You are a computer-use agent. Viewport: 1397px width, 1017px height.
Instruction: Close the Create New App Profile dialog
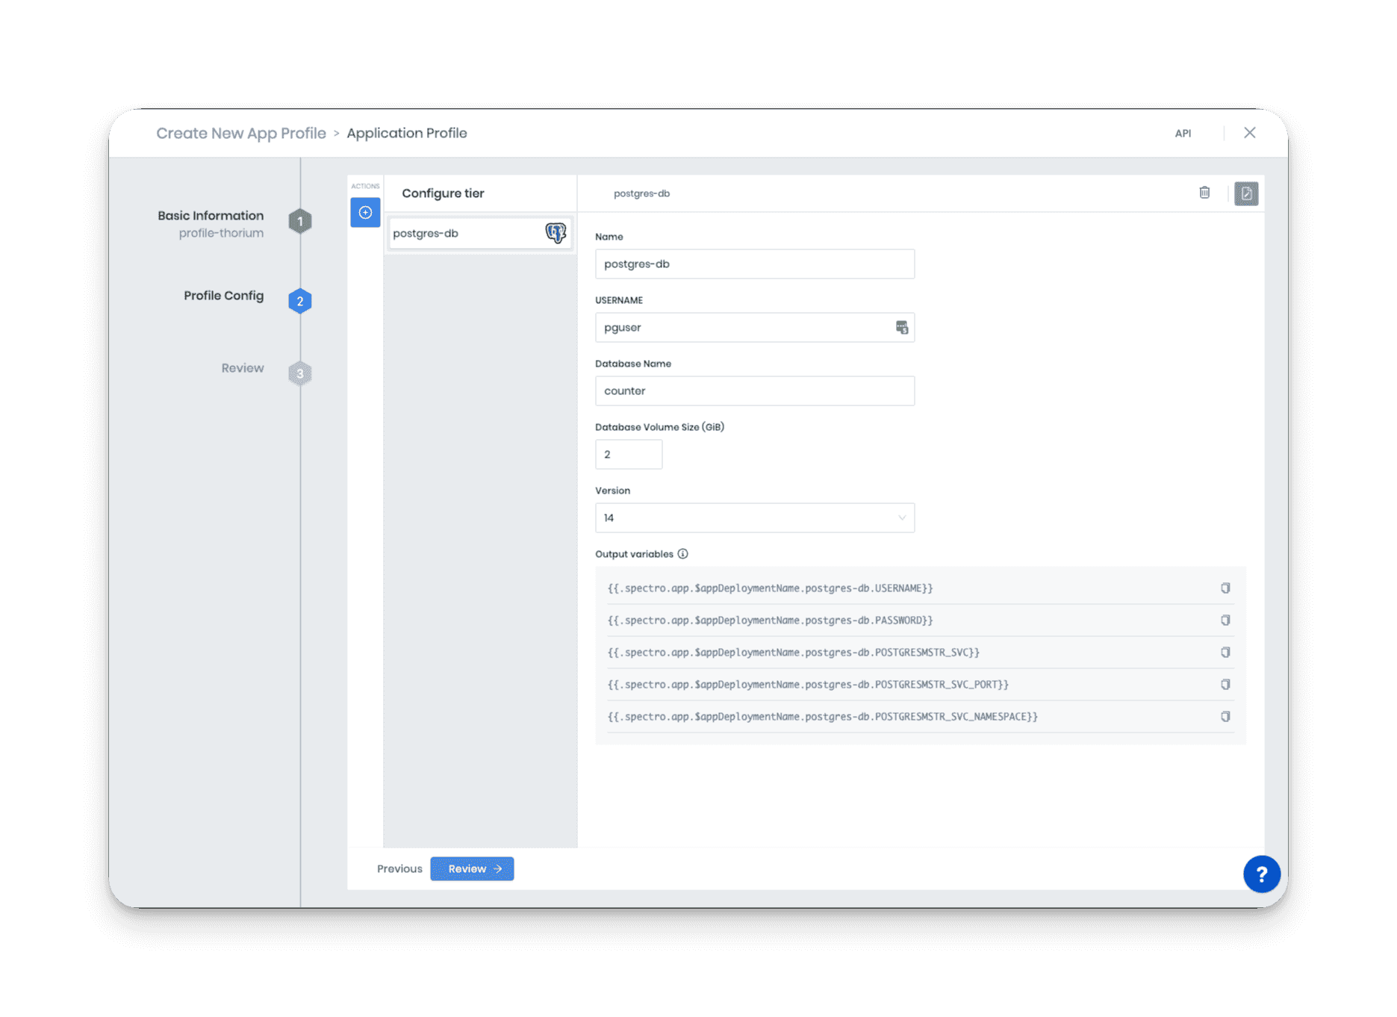(1249, 133)
